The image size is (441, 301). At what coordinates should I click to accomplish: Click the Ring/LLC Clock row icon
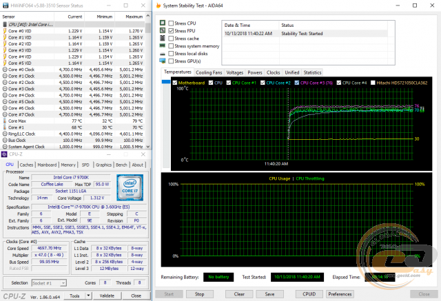(5, 134)
